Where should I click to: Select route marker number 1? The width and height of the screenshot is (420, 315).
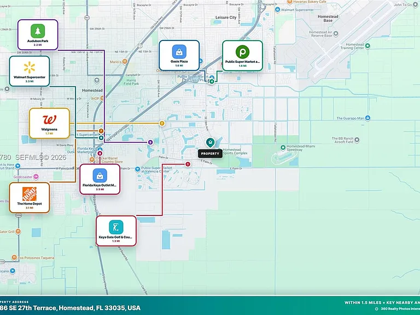(x=188, y=164)
